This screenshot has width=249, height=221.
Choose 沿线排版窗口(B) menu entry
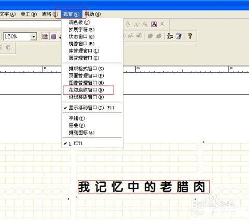92,97
